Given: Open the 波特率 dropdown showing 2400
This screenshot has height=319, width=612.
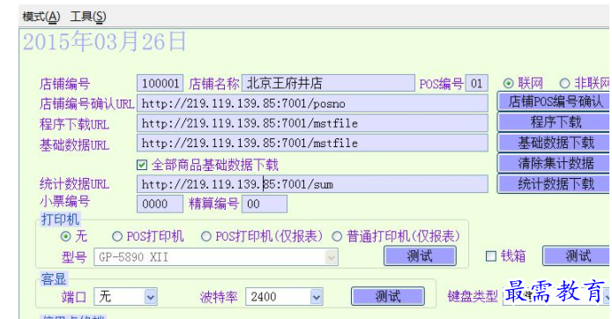Looking at the screenshot, I should click(317, 297).
